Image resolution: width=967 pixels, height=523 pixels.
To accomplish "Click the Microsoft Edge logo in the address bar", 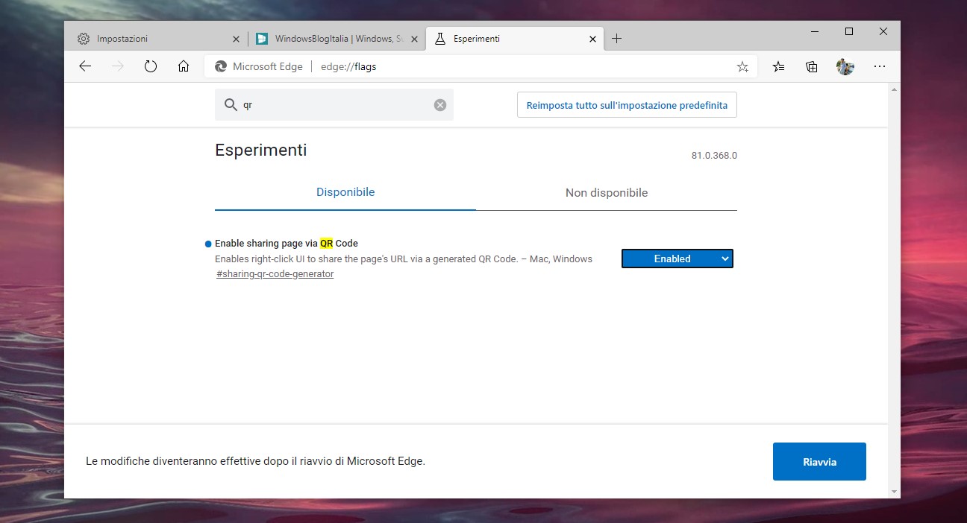I will 220,66.
